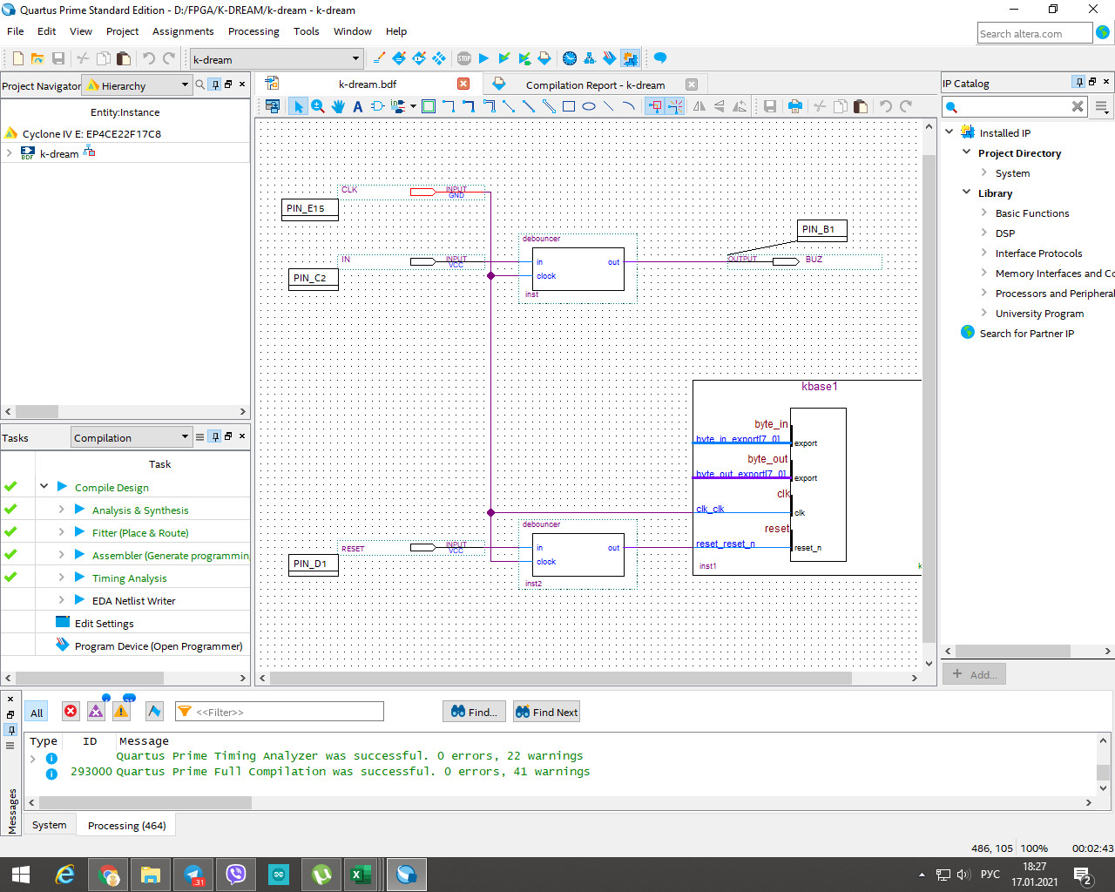Image resolution: width=1115 pixels, height=892 pixels.
Task: Select the Processing (464) messages tab
Action: (126, 825)
